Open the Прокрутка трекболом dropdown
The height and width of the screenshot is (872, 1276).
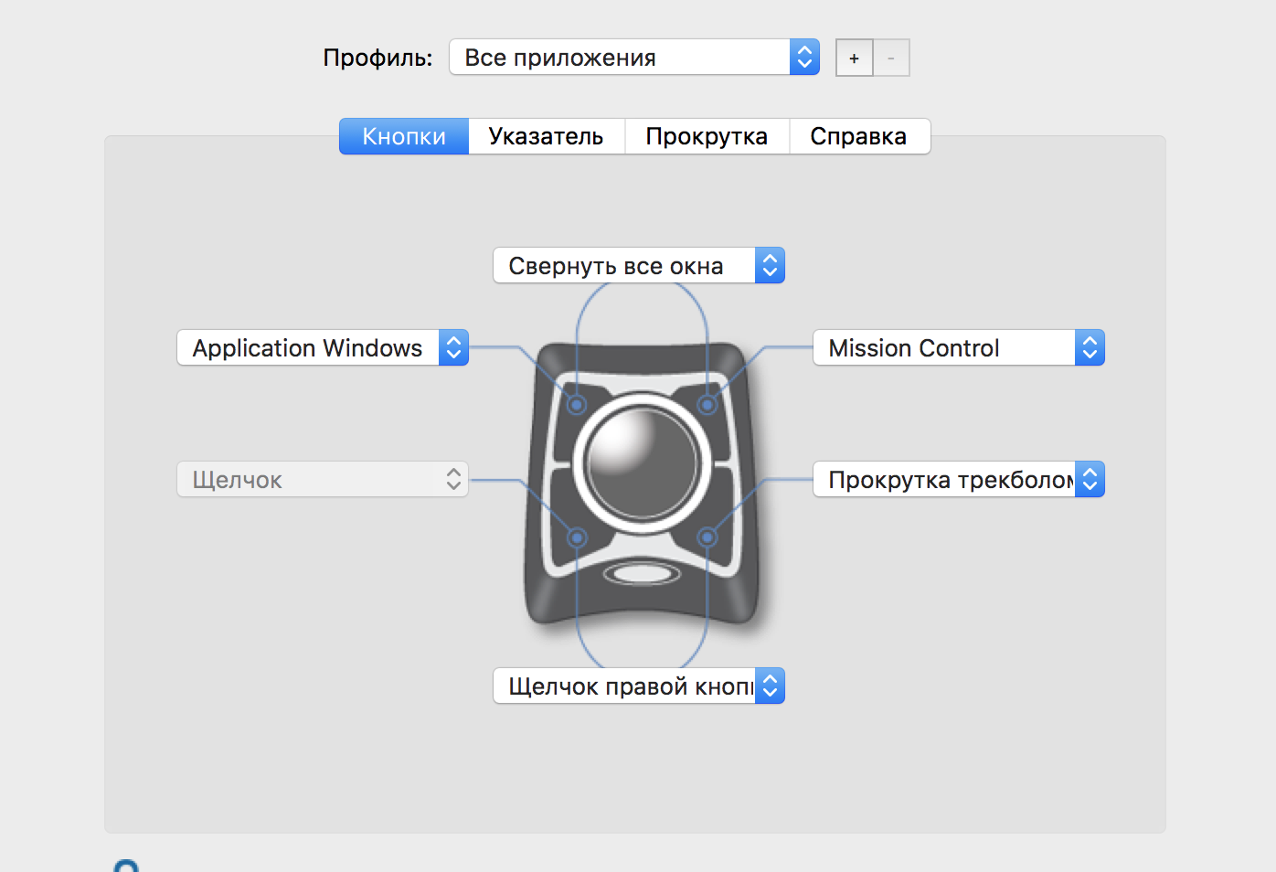click(x=959, y=479)
